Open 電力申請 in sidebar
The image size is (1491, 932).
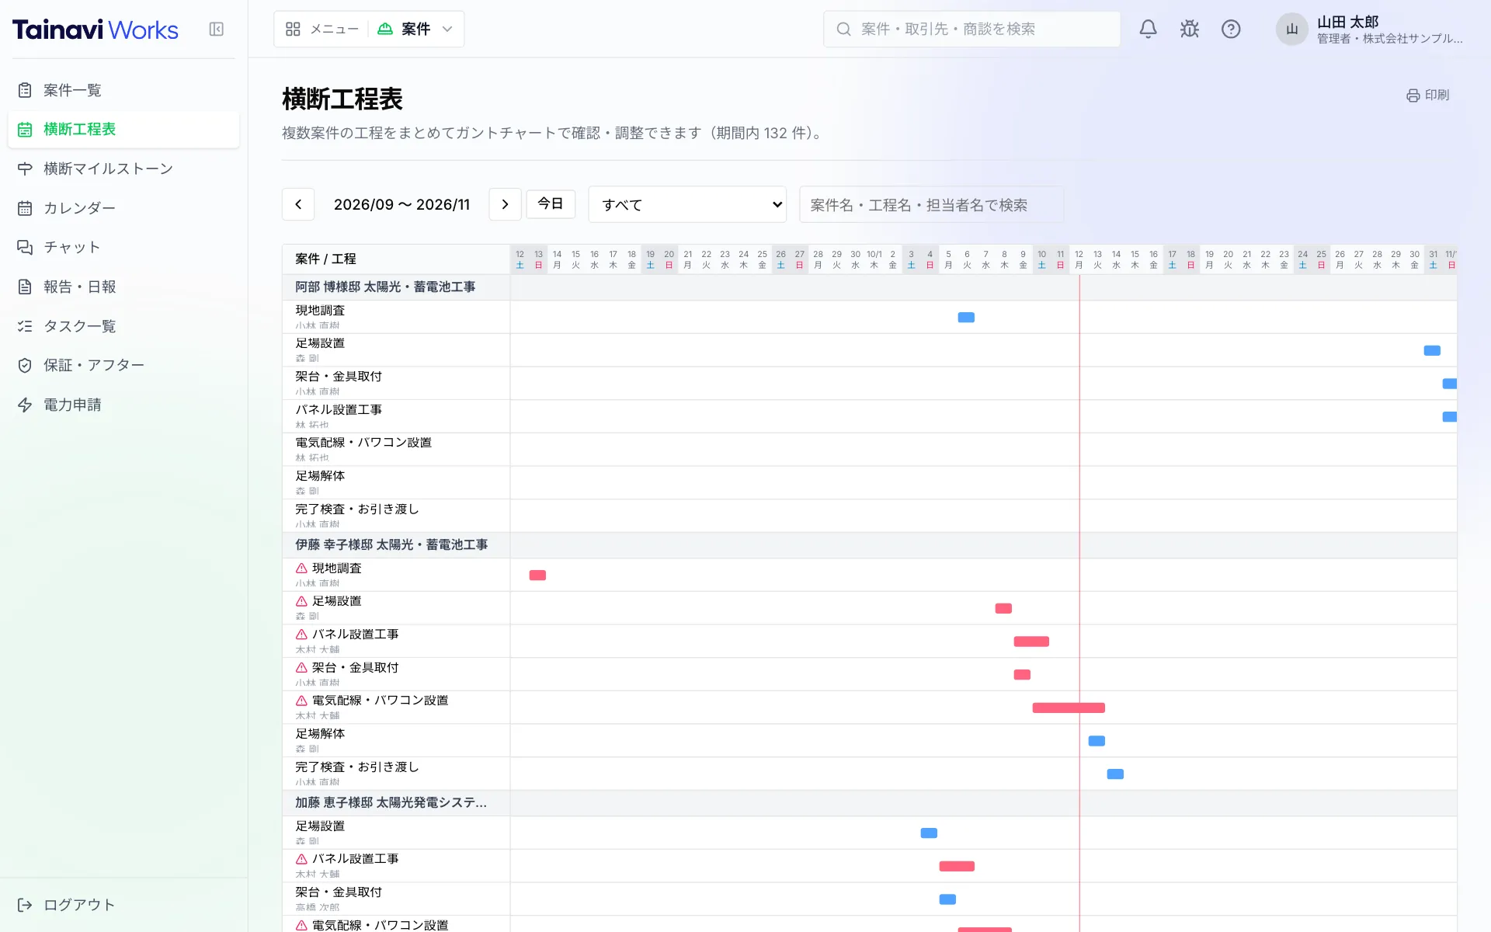coord(123,405)
